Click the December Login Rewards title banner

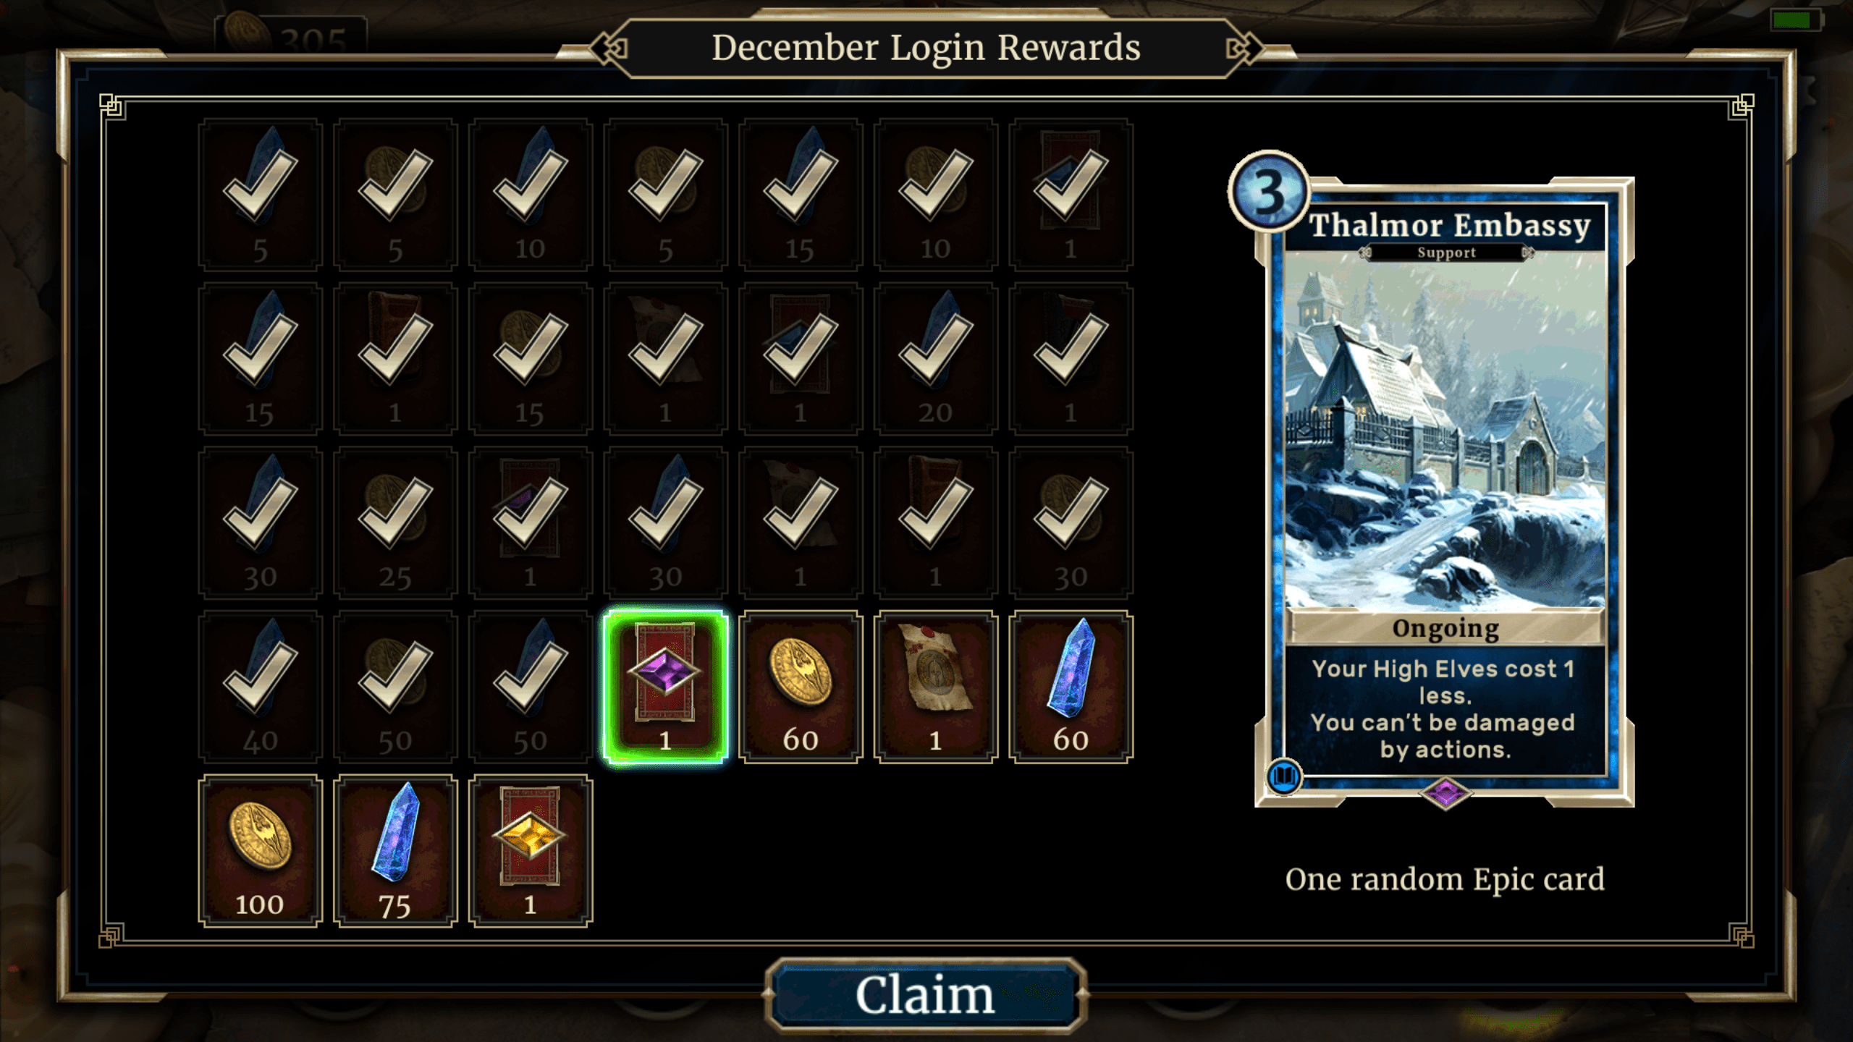(x=926, y=48)
